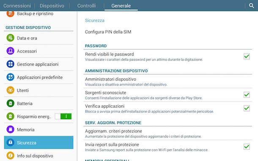Open search with the magnifier icon
This screenshot has height=161, width=258.
251,5
